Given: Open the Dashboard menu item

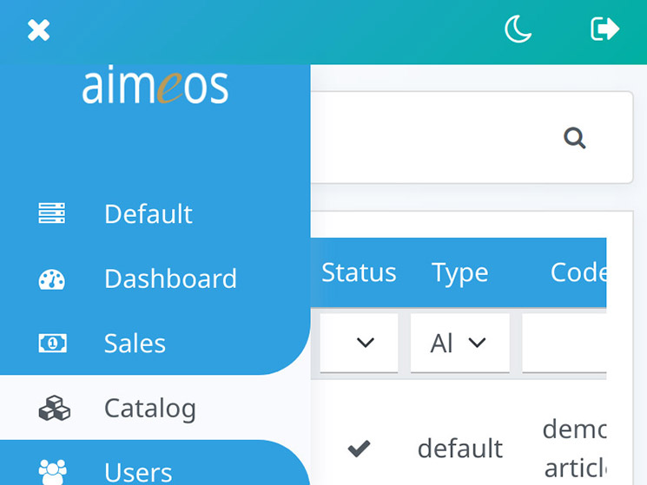Looking at the screenshot, I should pos(170,279).
